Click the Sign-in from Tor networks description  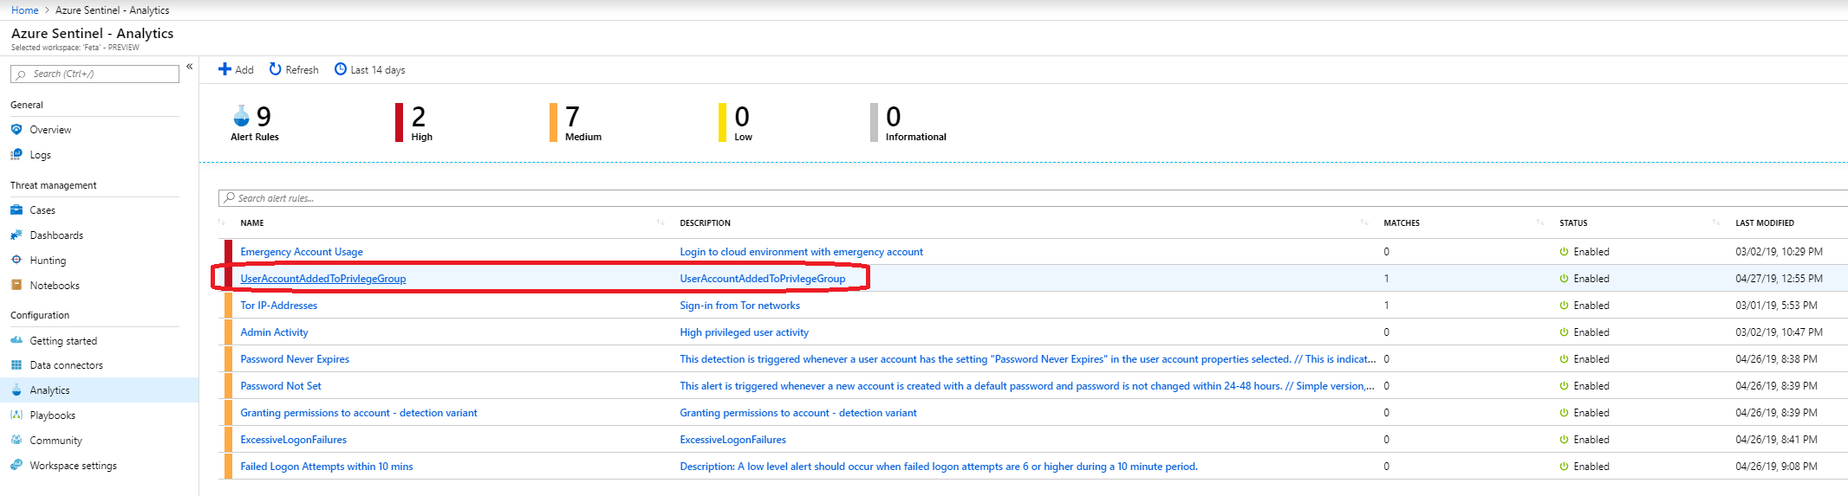coord(739,306)
